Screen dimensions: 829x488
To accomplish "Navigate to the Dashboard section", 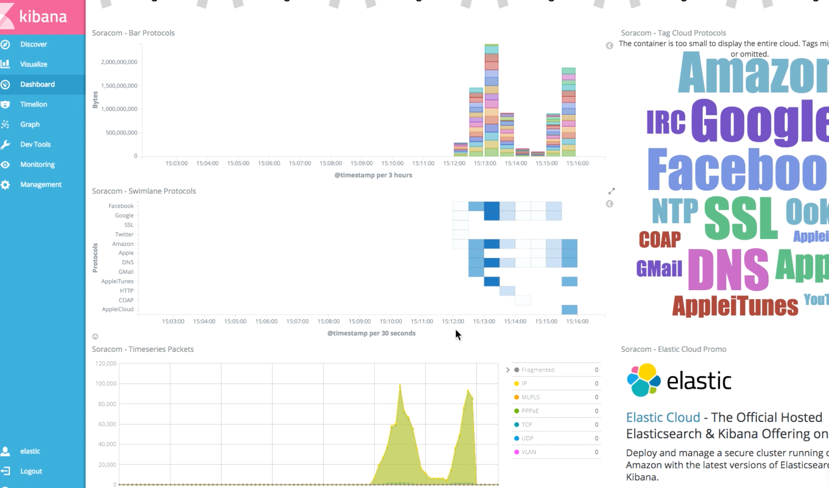I will (38, 84).
